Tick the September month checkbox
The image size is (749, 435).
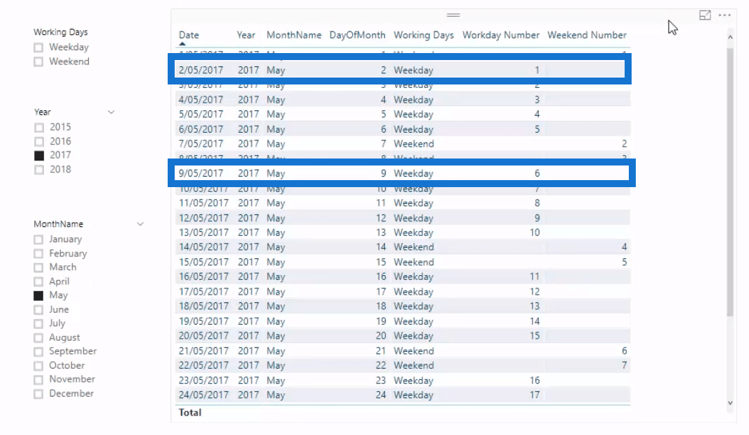click(x=38, y=352)
